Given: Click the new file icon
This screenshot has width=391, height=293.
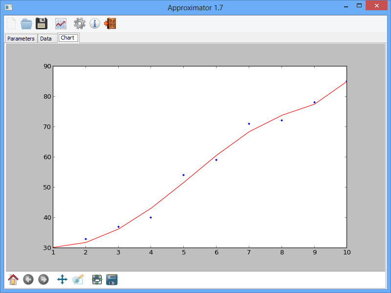Looking at the screenshot, I should 11,23.
